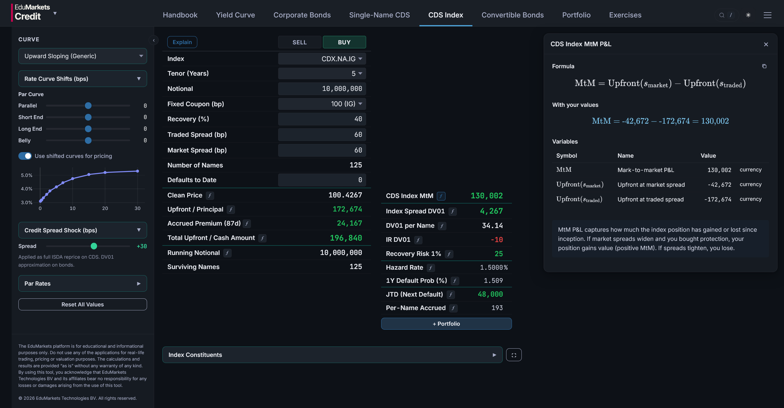The width and height of the screenshot is (784, 408).
Task: Show formula for Accrued Premium (87d)
Action: 247,224
